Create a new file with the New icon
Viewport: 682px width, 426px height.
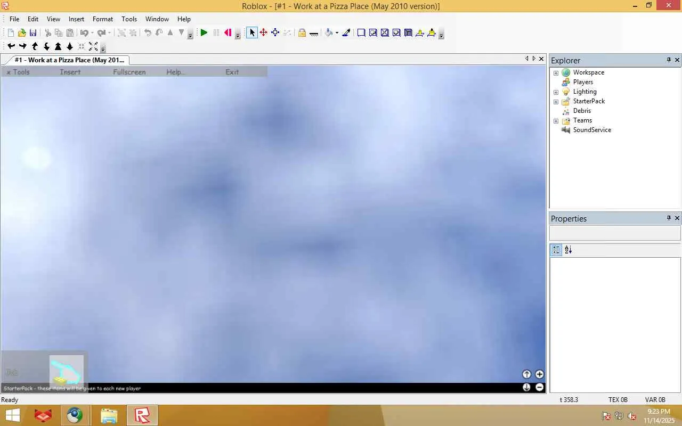[x=11, y=33]
